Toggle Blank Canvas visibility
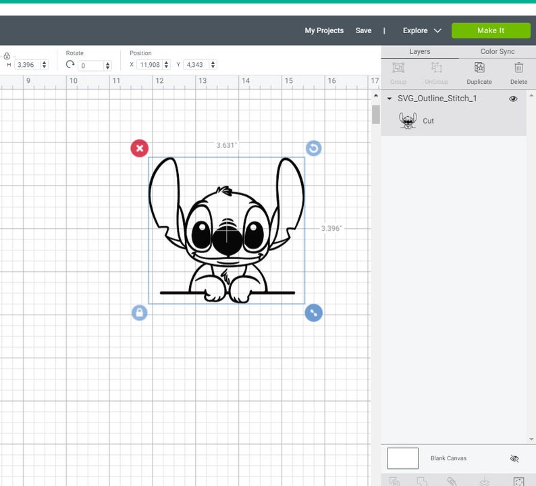Screen dimensions: 536x486 point(514,458)
